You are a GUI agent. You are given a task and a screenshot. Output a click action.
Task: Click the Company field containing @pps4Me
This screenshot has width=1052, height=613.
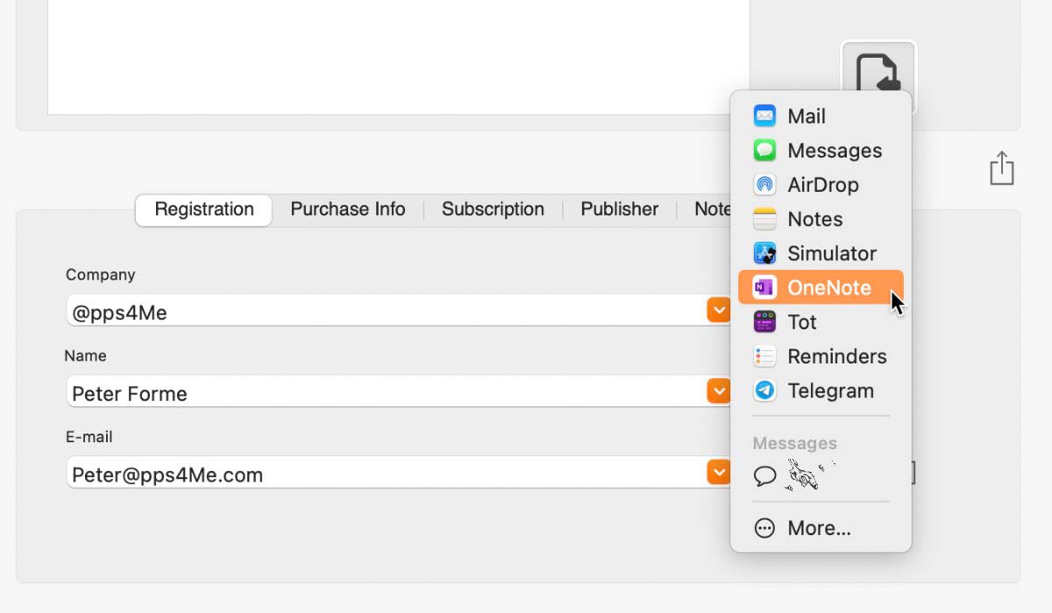[x=399, y=311]
